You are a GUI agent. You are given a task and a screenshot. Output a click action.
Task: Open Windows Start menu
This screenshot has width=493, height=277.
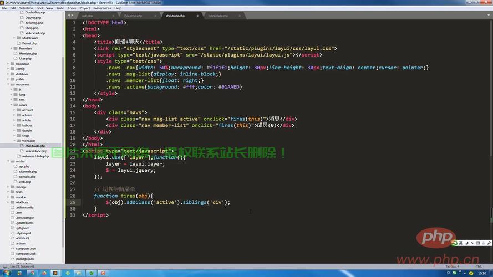click(x=7, y=273)
